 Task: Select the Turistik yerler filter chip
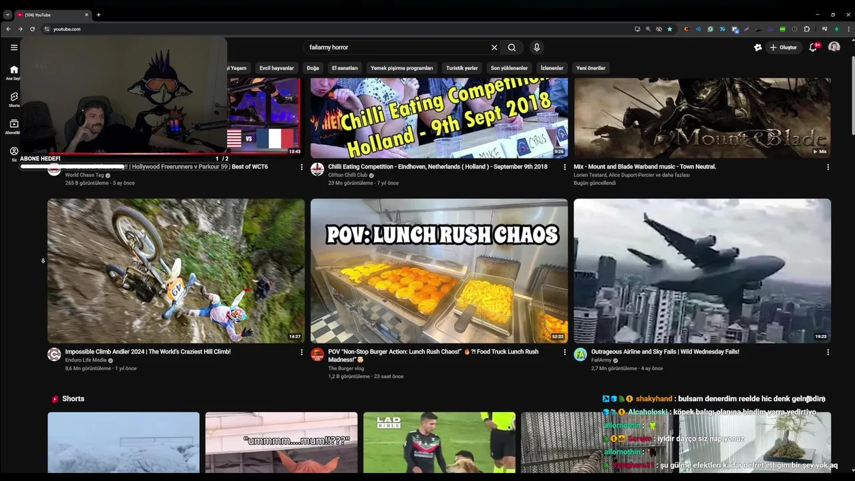[x=462, y=68]
